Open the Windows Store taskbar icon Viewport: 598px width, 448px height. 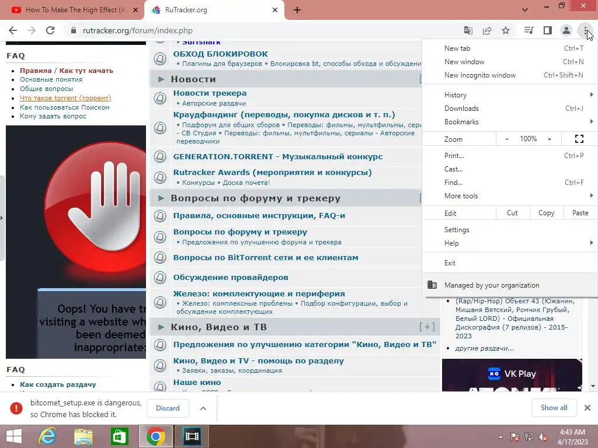tap(119, 436)
